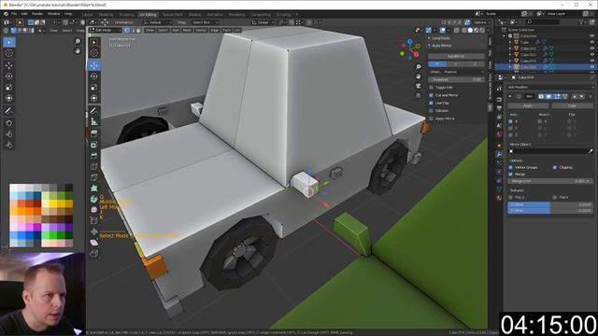This screenshot has height=336, width=598.
Task: Open the Face menu in viewport header
Action: click(x=226, y=30)
